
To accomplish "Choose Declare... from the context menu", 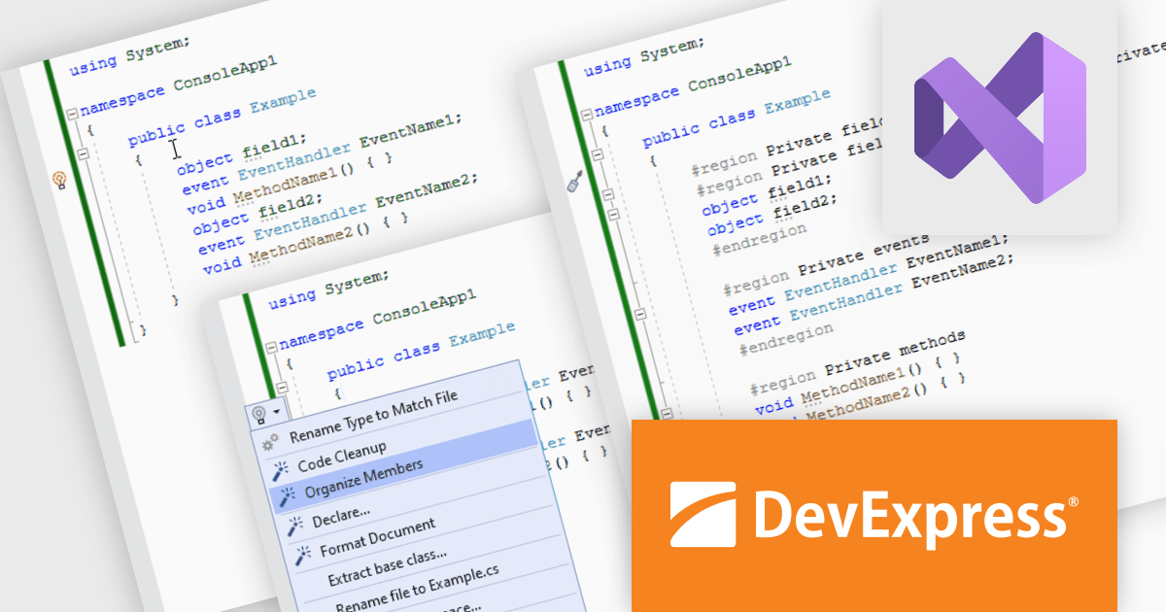I will pyautogui.click(x=341, y=516).
